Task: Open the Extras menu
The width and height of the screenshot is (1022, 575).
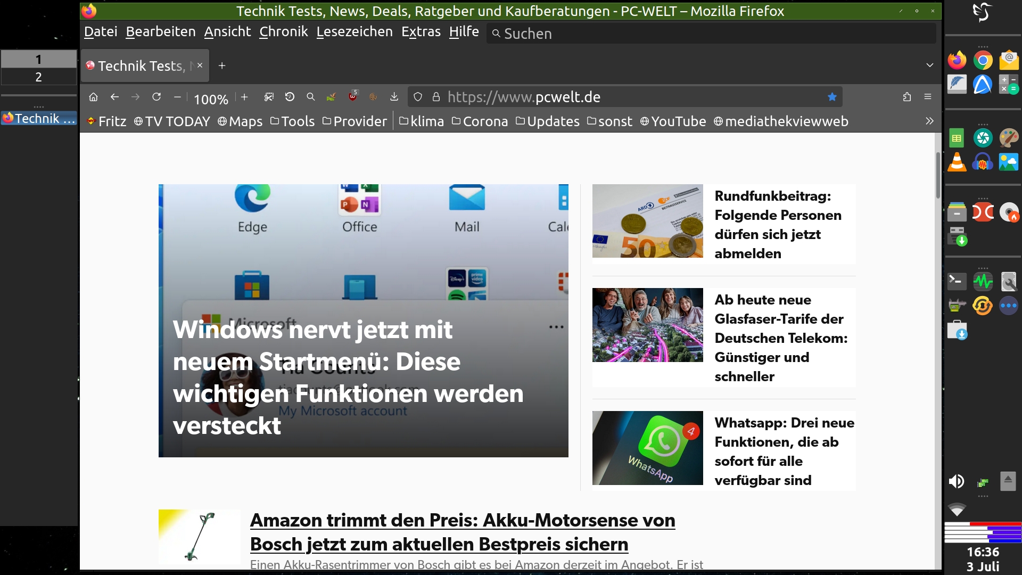Action: 421,32
